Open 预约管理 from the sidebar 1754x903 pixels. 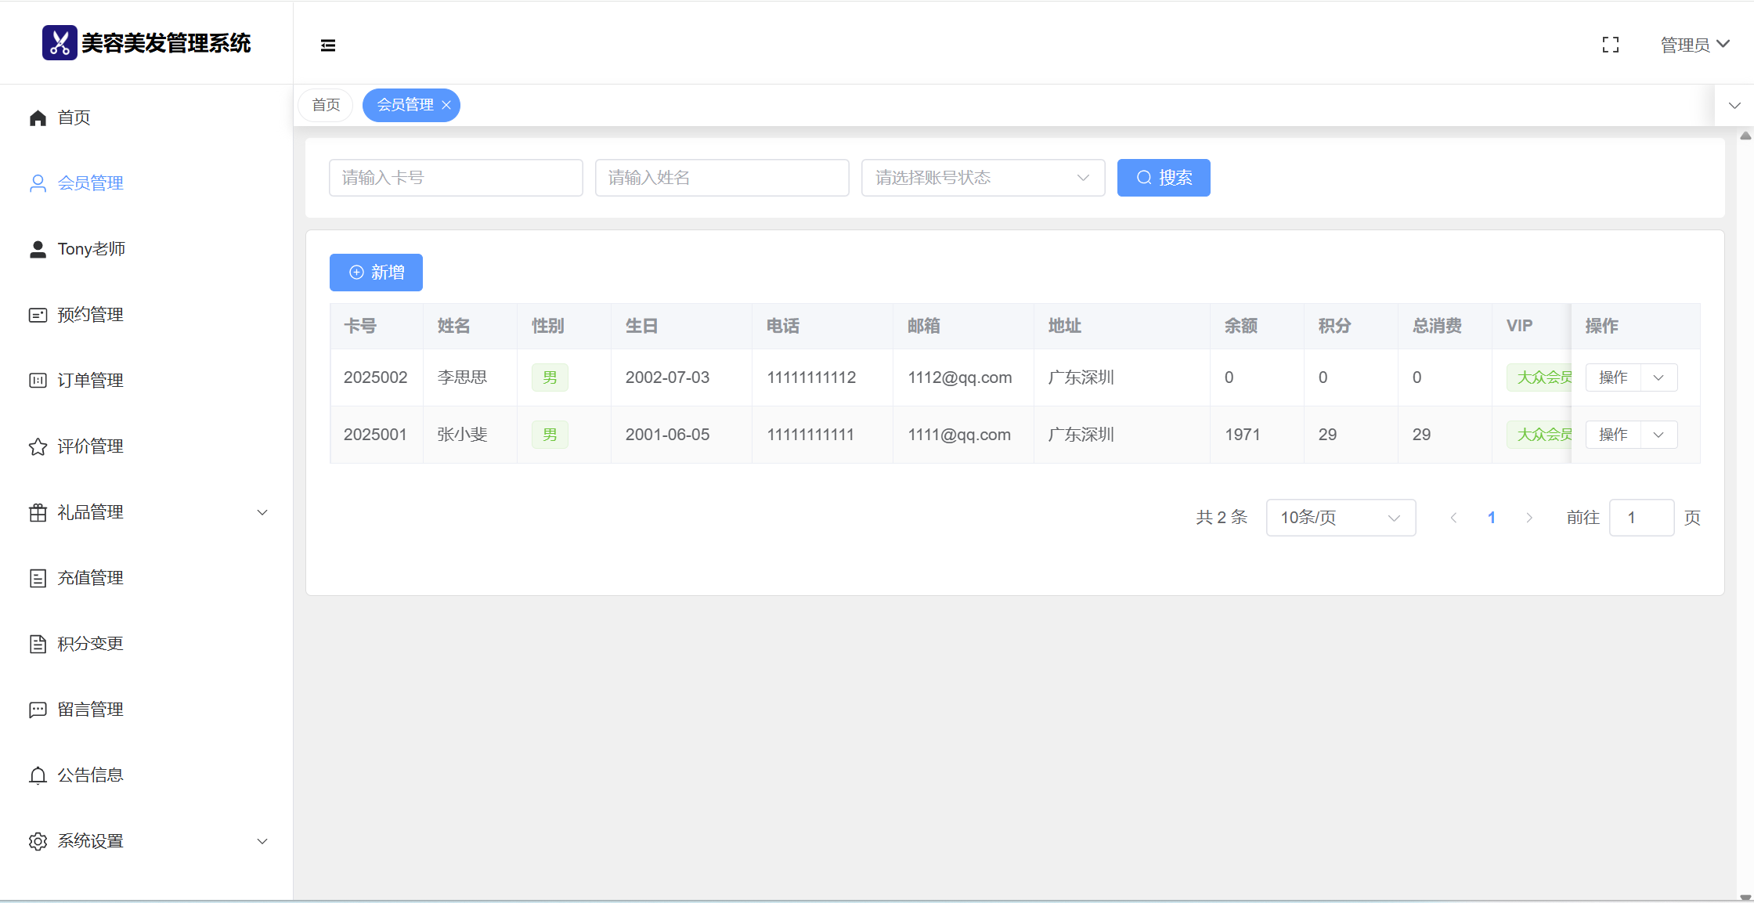[x=90, y=315]
